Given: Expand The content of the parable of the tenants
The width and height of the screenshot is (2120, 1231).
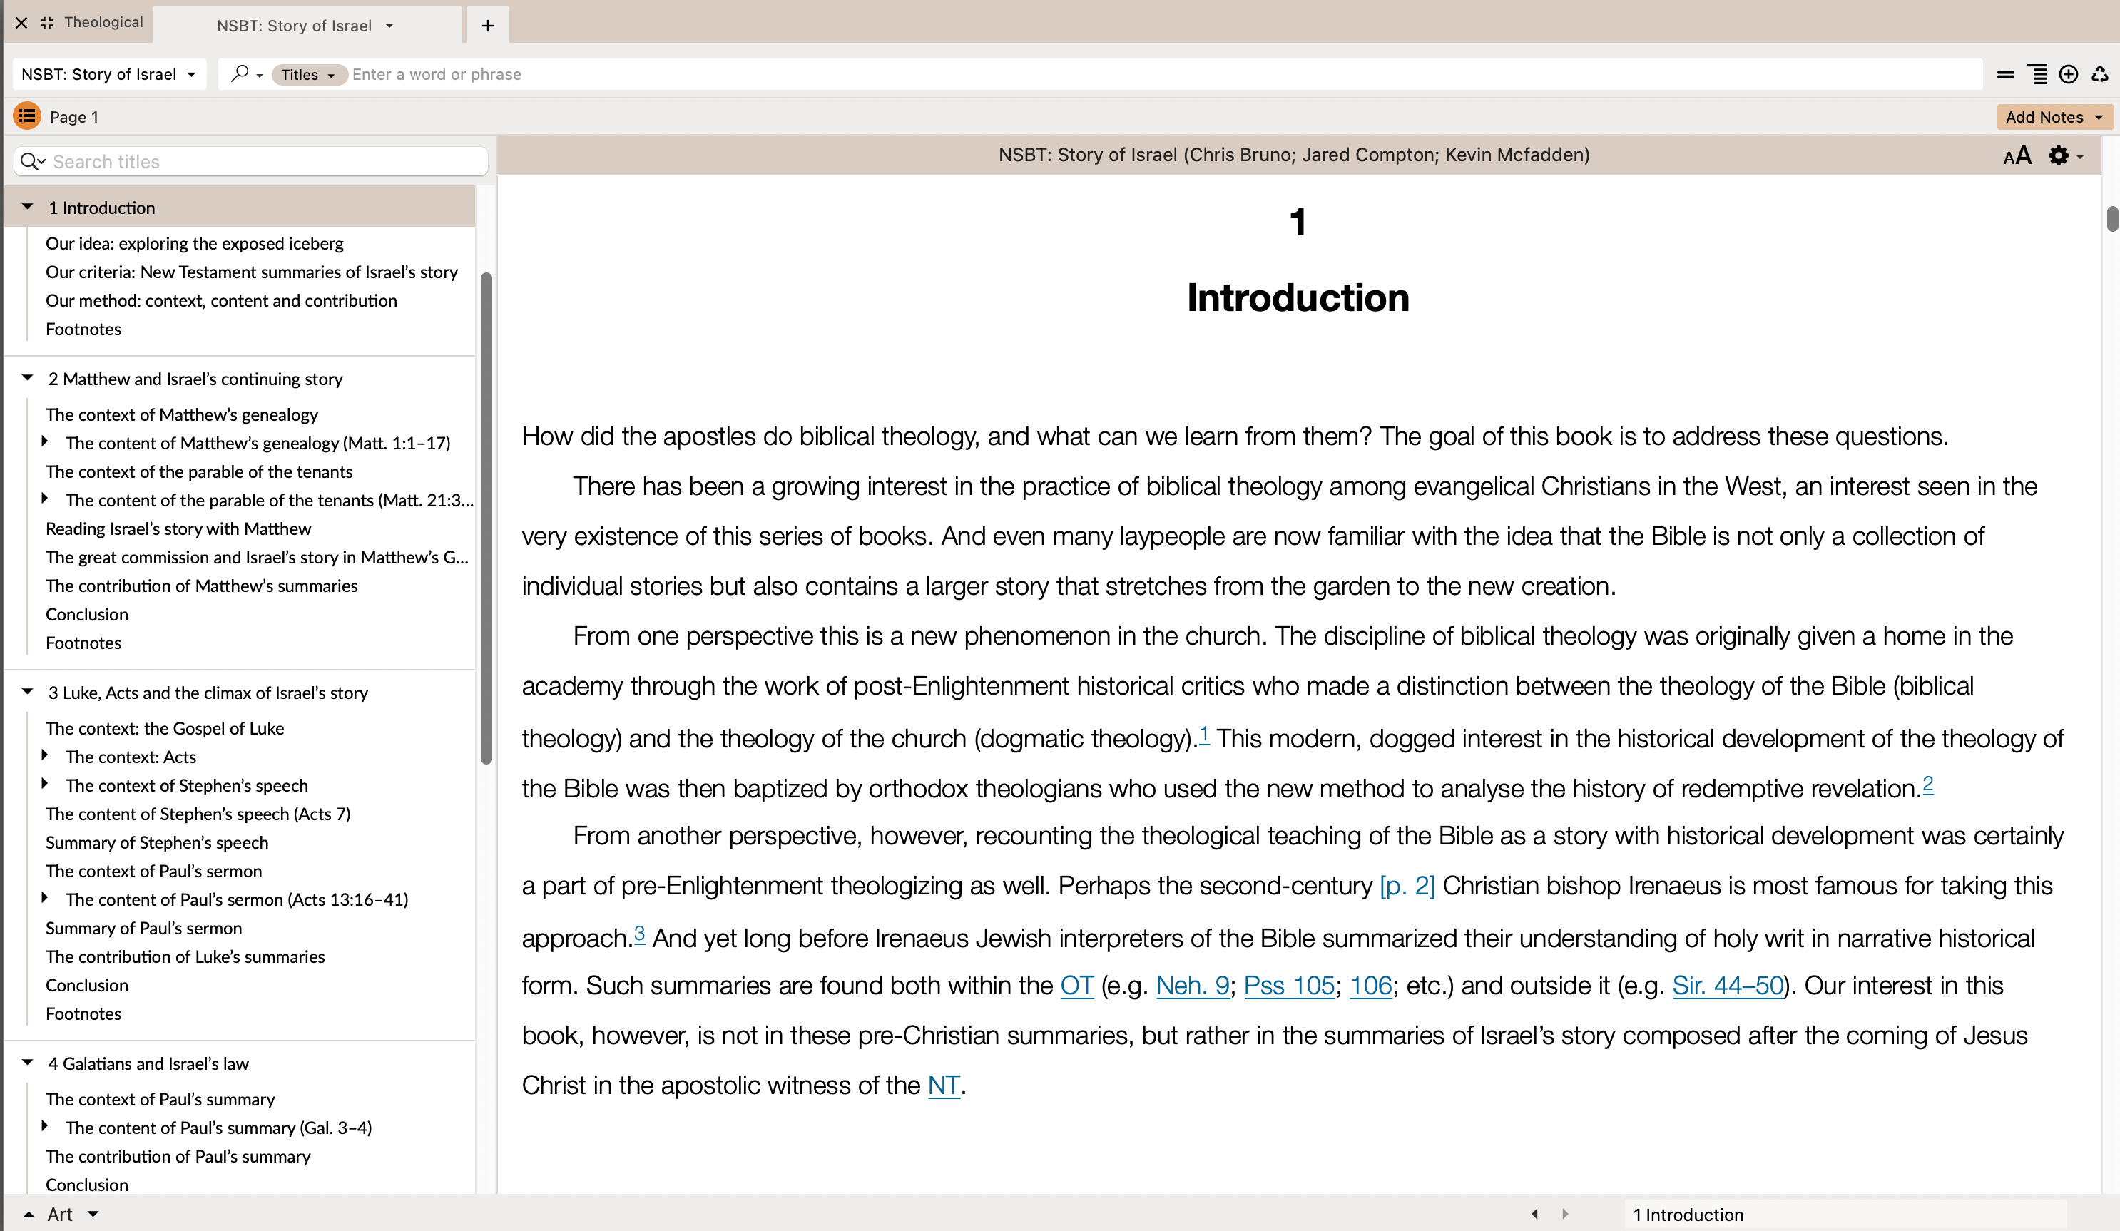Looking at the screenshot, I should (45, 499).
